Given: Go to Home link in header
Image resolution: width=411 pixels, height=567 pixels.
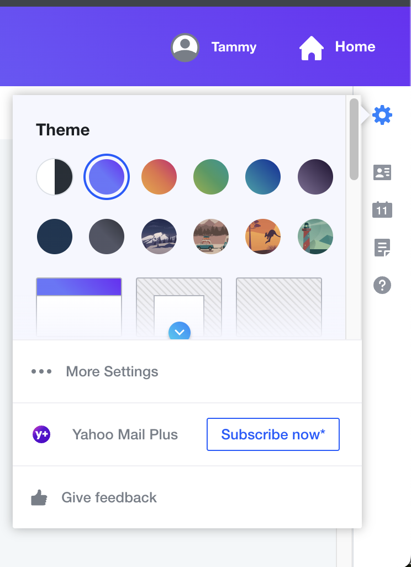Looking at the screenshot, I should pyautogui.click(x=355, y=46).
